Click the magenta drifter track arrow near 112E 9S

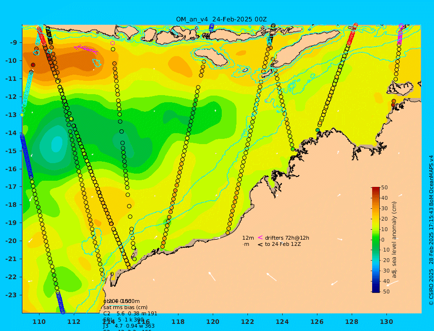pos(86,49)
